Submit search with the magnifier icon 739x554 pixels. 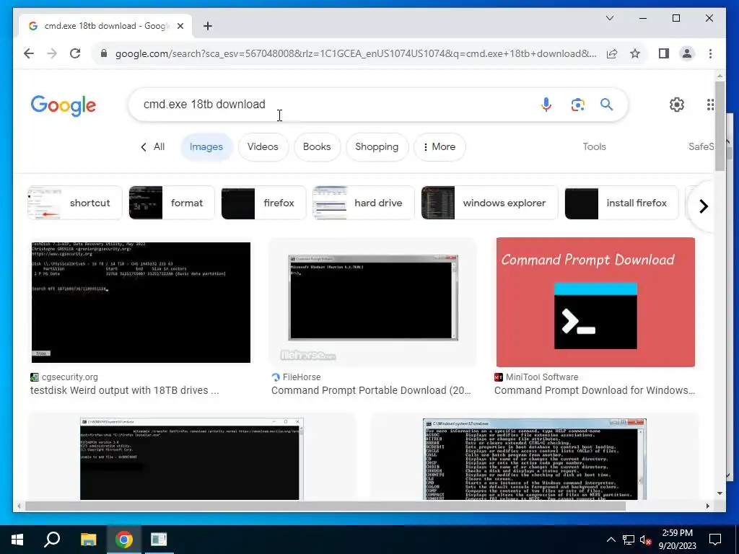click(606, 104)
